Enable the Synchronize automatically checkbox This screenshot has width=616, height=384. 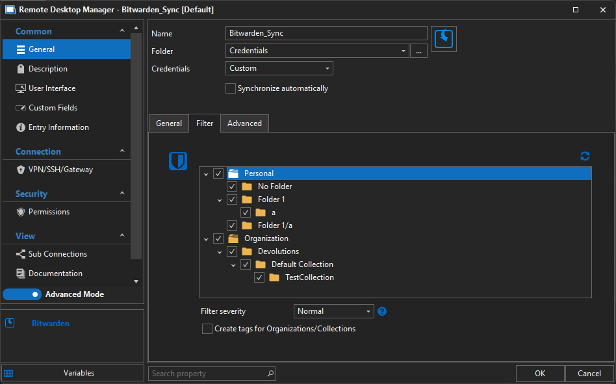[231, 88]
